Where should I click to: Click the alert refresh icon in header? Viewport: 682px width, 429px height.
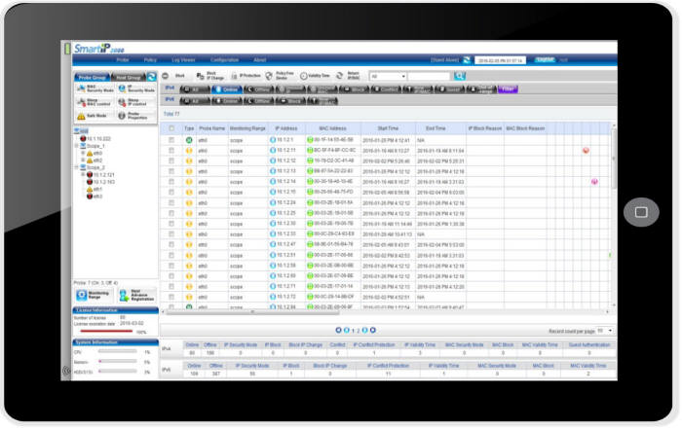[x=467, y=60]
